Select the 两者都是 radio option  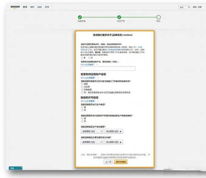point(82,89)
